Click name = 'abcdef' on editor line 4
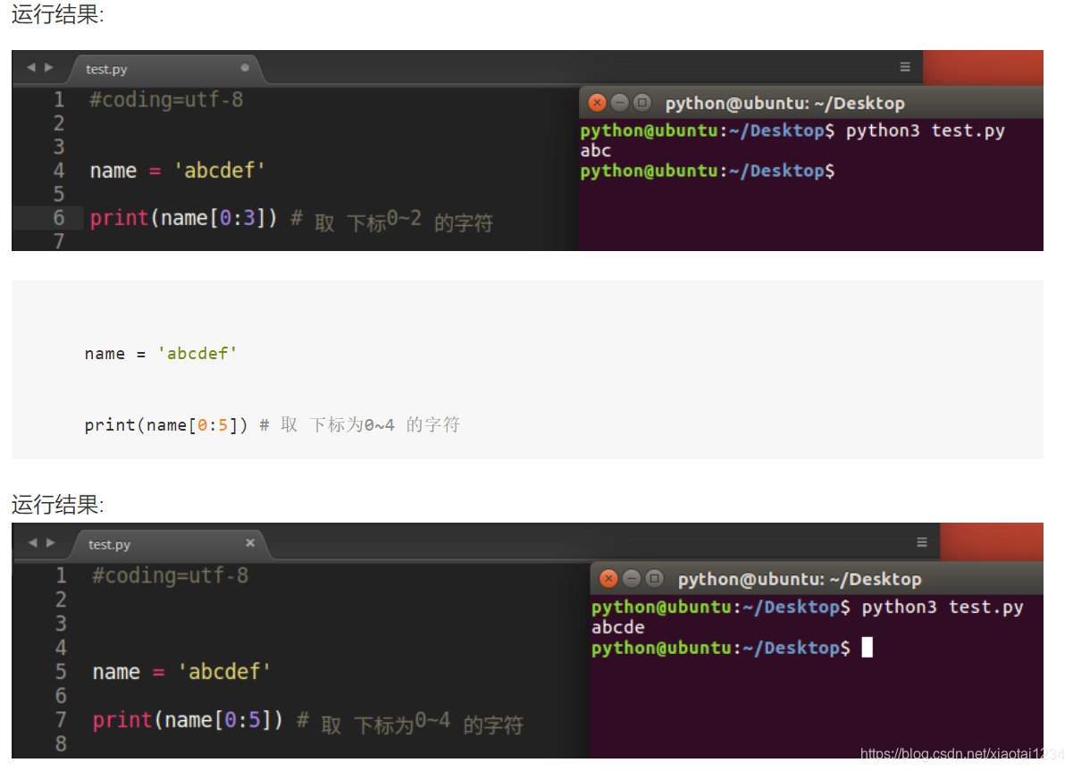 [x=178, y=171]
